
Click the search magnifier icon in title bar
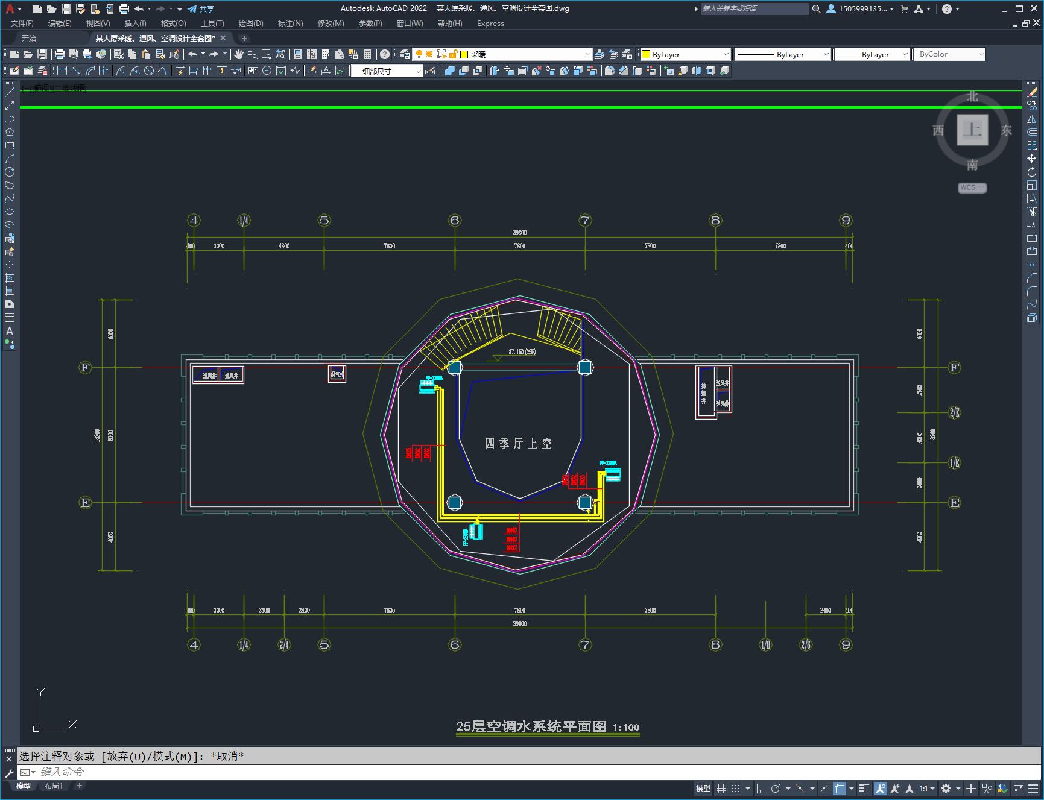tap(817, 9)
